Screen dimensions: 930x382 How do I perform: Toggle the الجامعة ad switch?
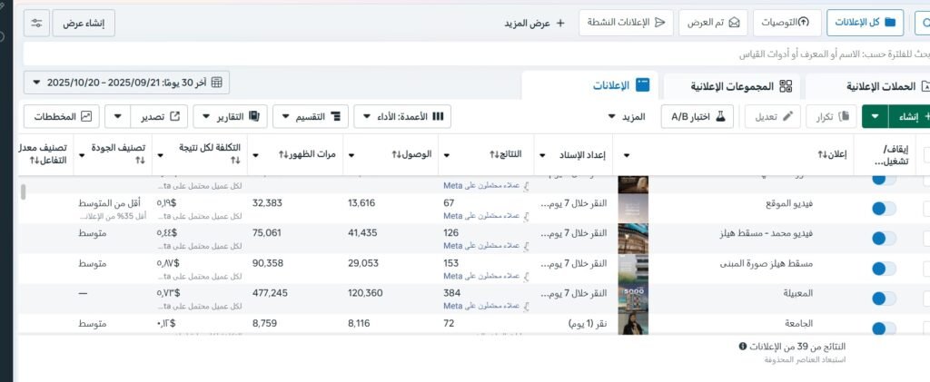[x=883, y=323]
